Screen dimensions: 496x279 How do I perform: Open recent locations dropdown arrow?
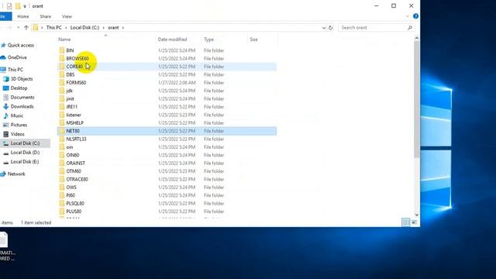pyautogui.click(x=19, y=28)
